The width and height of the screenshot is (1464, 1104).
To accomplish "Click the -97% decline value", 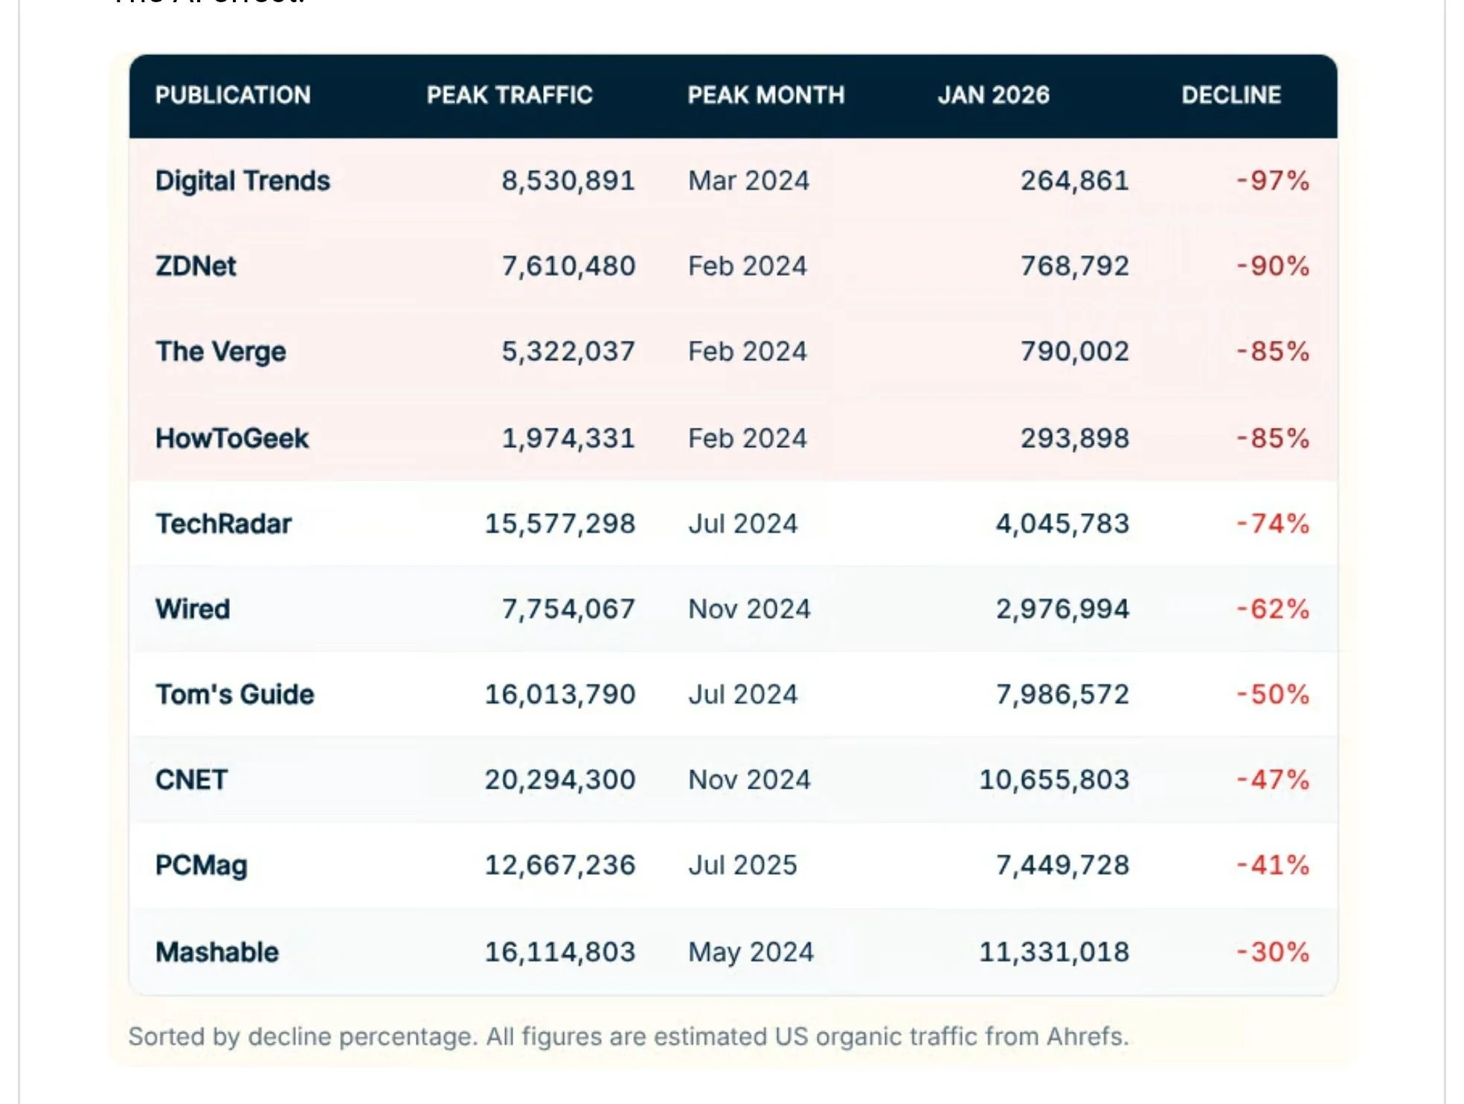I will (1272, 181).
